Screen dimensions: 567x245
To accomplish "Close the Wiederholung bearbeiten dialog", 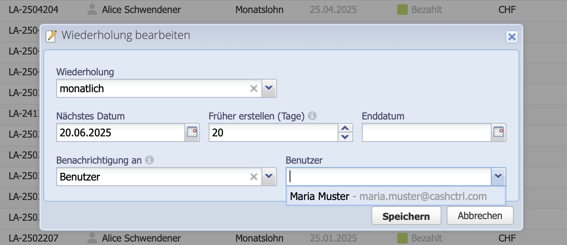I will (x=512, y=37).
